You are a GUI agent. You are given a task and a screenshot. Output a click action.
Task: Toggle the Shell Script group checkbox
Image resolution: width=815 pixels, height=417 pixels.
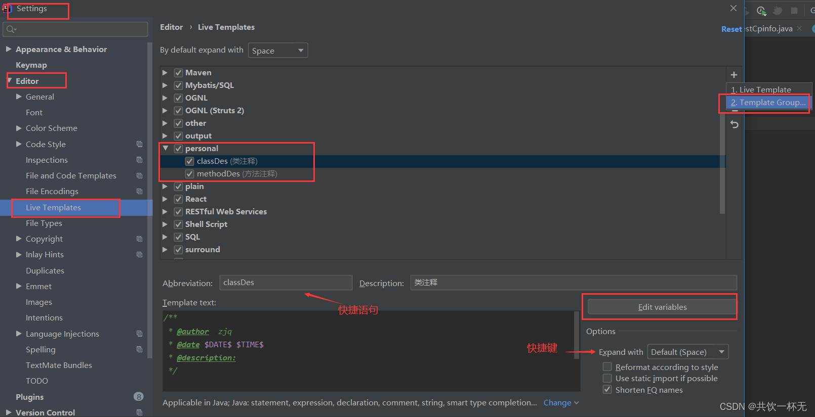click(x=178, y=224)
